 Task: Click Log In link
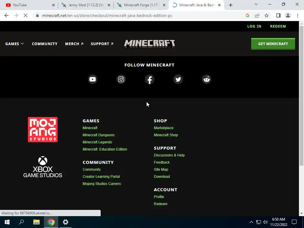(254, 26)
